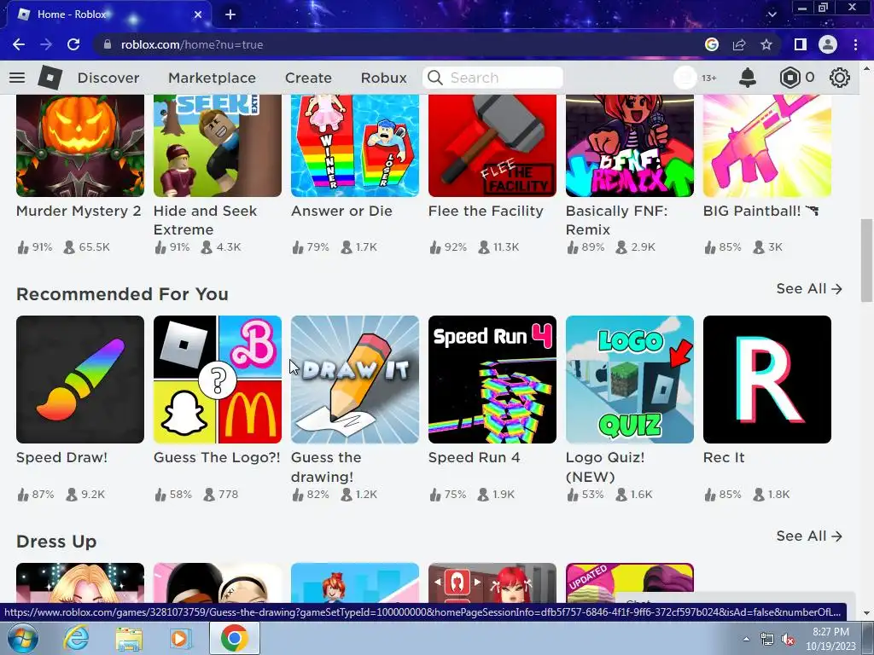Open the Speed Draw! game thumbnail

80,380
